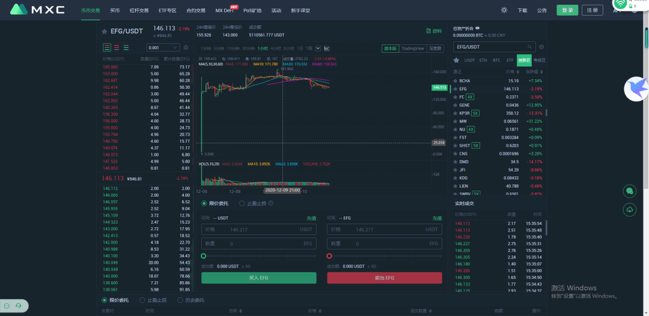Open 合约交易 nav menu
This screenshot has width=649, height=316.
click(196, 10)
